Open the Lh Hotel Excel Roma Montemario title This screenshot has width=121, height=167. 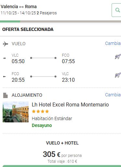70,105
